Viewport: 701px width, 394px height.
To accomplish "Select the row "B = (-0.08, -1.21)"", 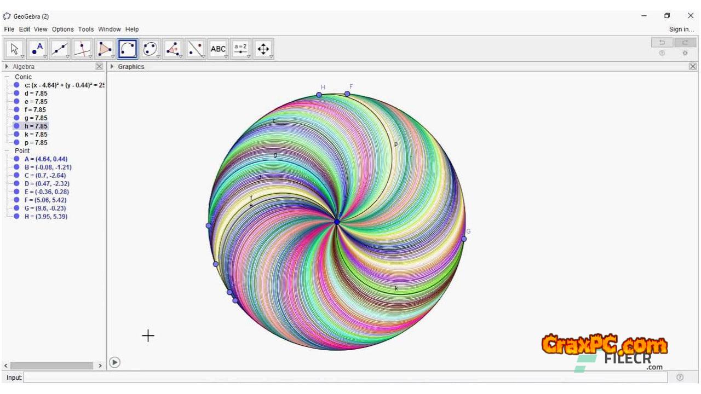I will [x=48, y=167].
